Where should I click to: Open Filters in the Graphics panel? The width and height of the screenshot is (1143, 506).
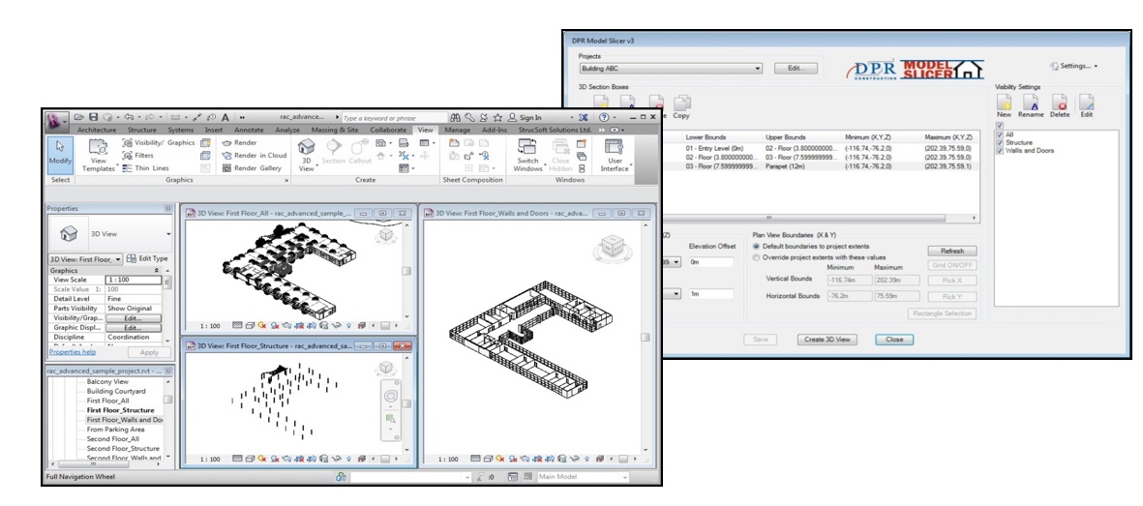click(138, 156)
